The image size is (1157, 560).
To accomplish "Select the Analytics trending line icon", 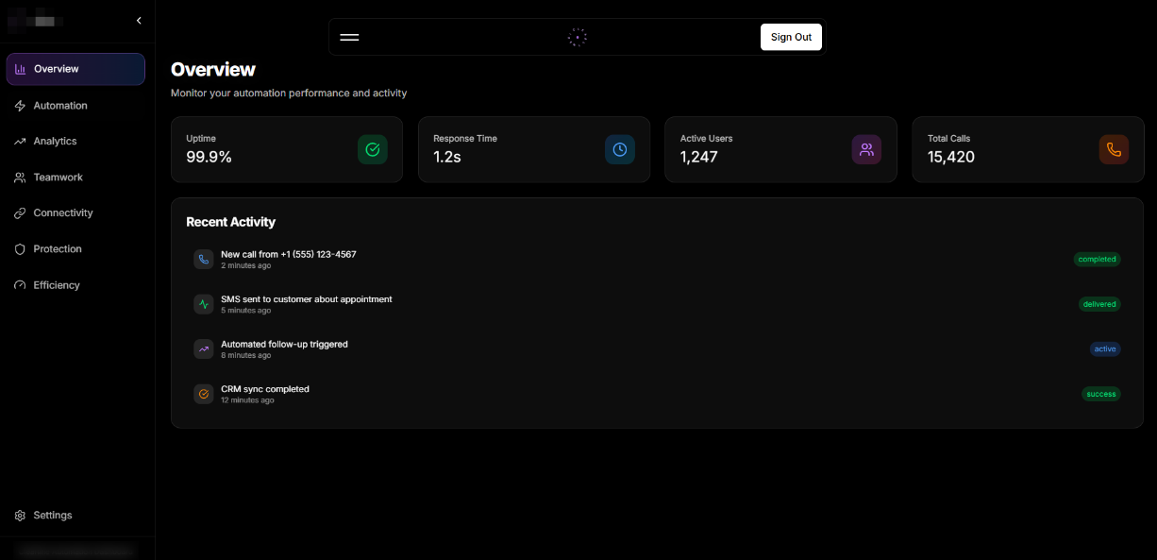I will pos(20,141).
